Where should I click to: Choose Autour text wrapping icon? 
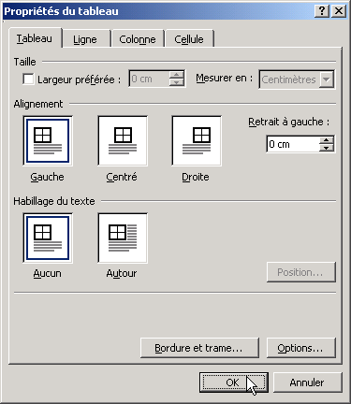[x=123, y=238]
